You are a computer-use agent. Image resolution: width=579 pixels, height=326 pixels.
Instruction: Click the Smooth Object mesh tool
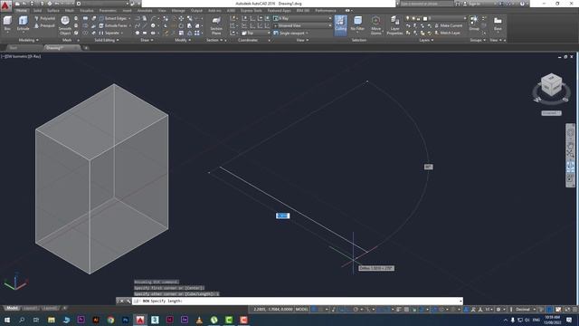[64, 25]
